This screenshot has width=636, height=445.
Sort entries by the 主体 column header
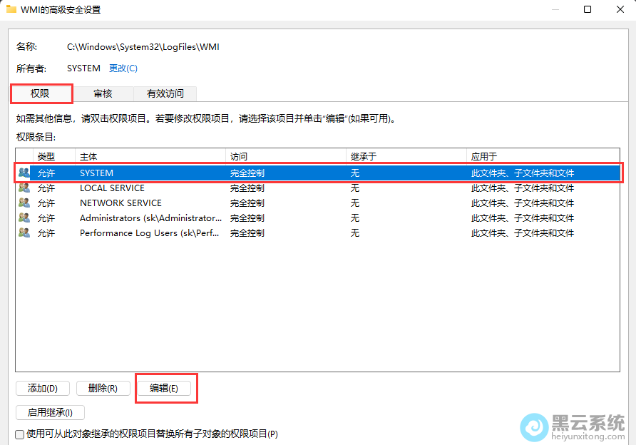point(150,156)
